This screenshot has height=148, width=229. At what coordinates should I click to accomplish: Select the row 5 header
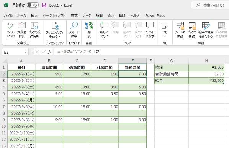point(4,93)
